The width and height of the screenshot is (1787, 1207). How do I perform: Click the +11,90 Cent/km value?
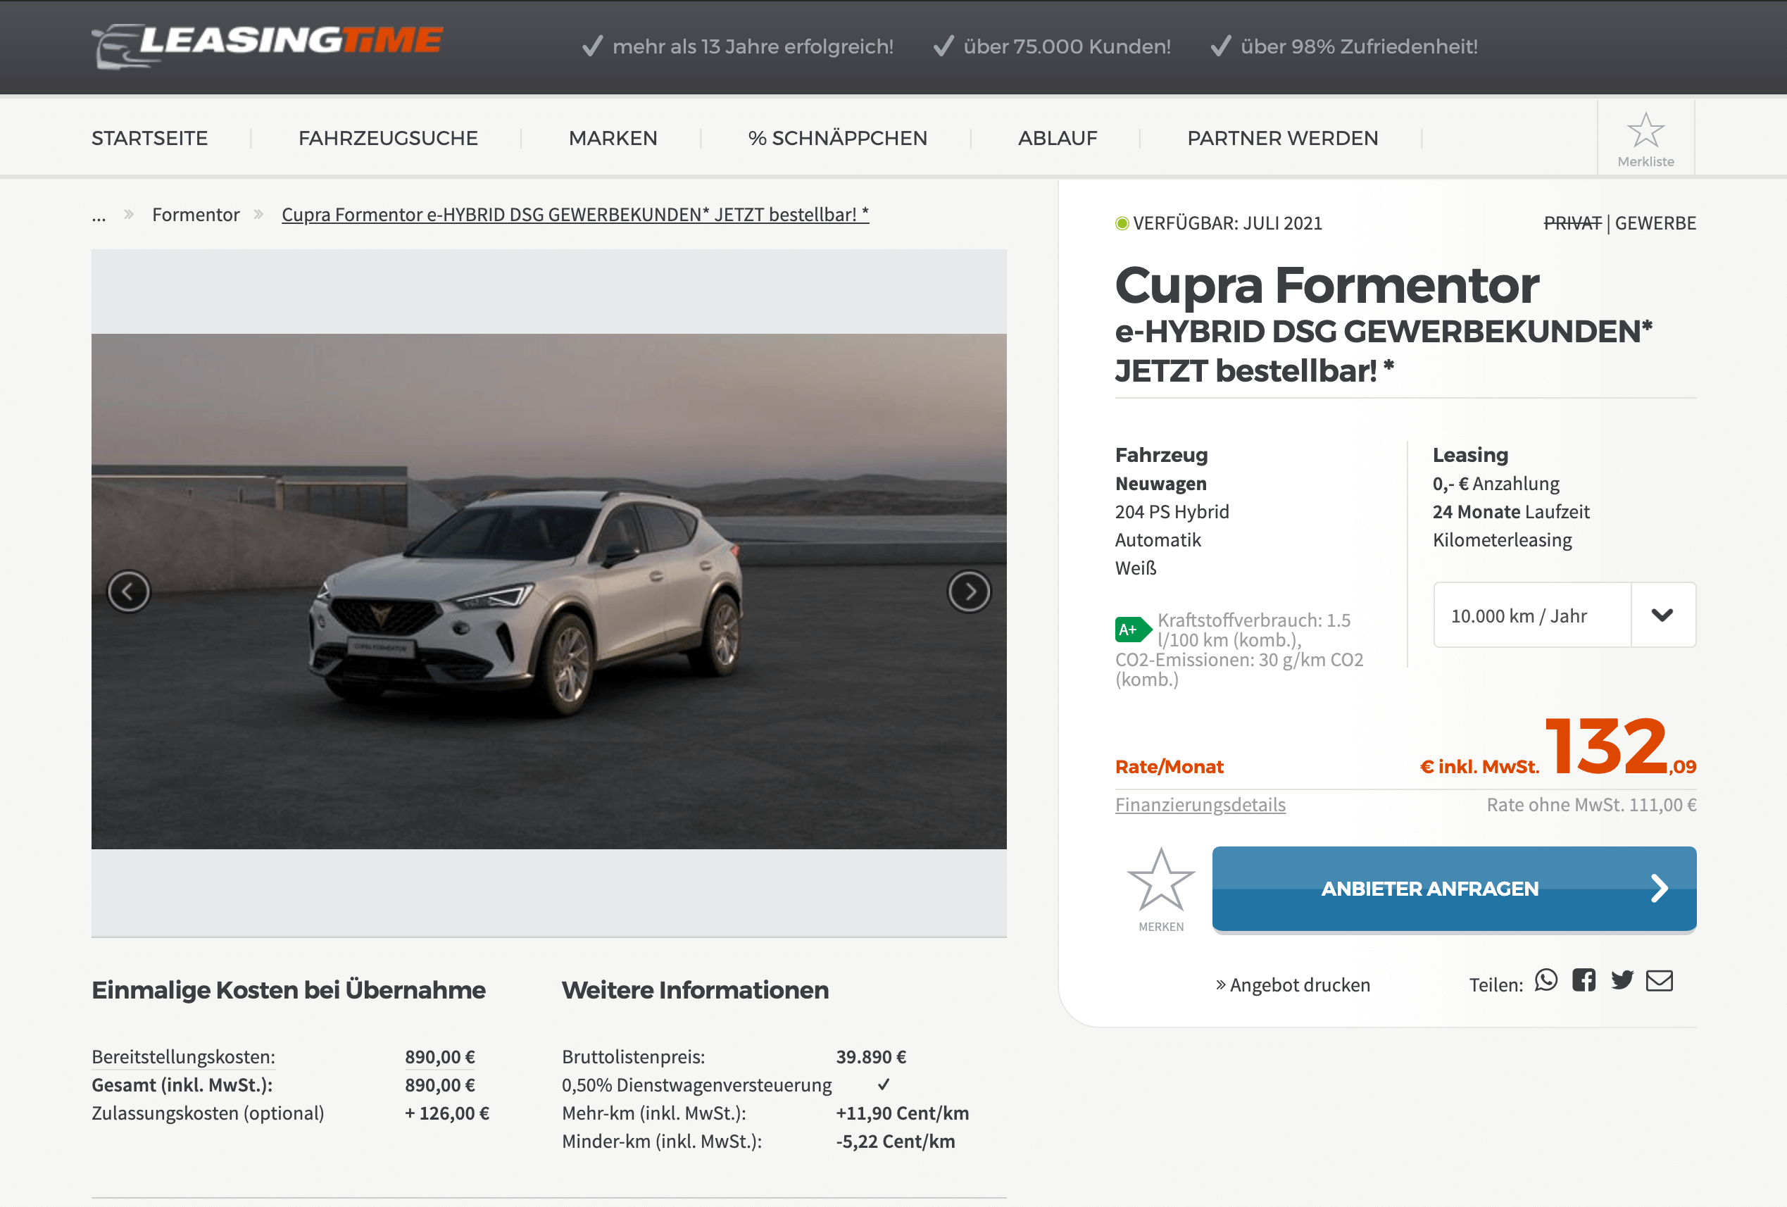point(902,1113)
